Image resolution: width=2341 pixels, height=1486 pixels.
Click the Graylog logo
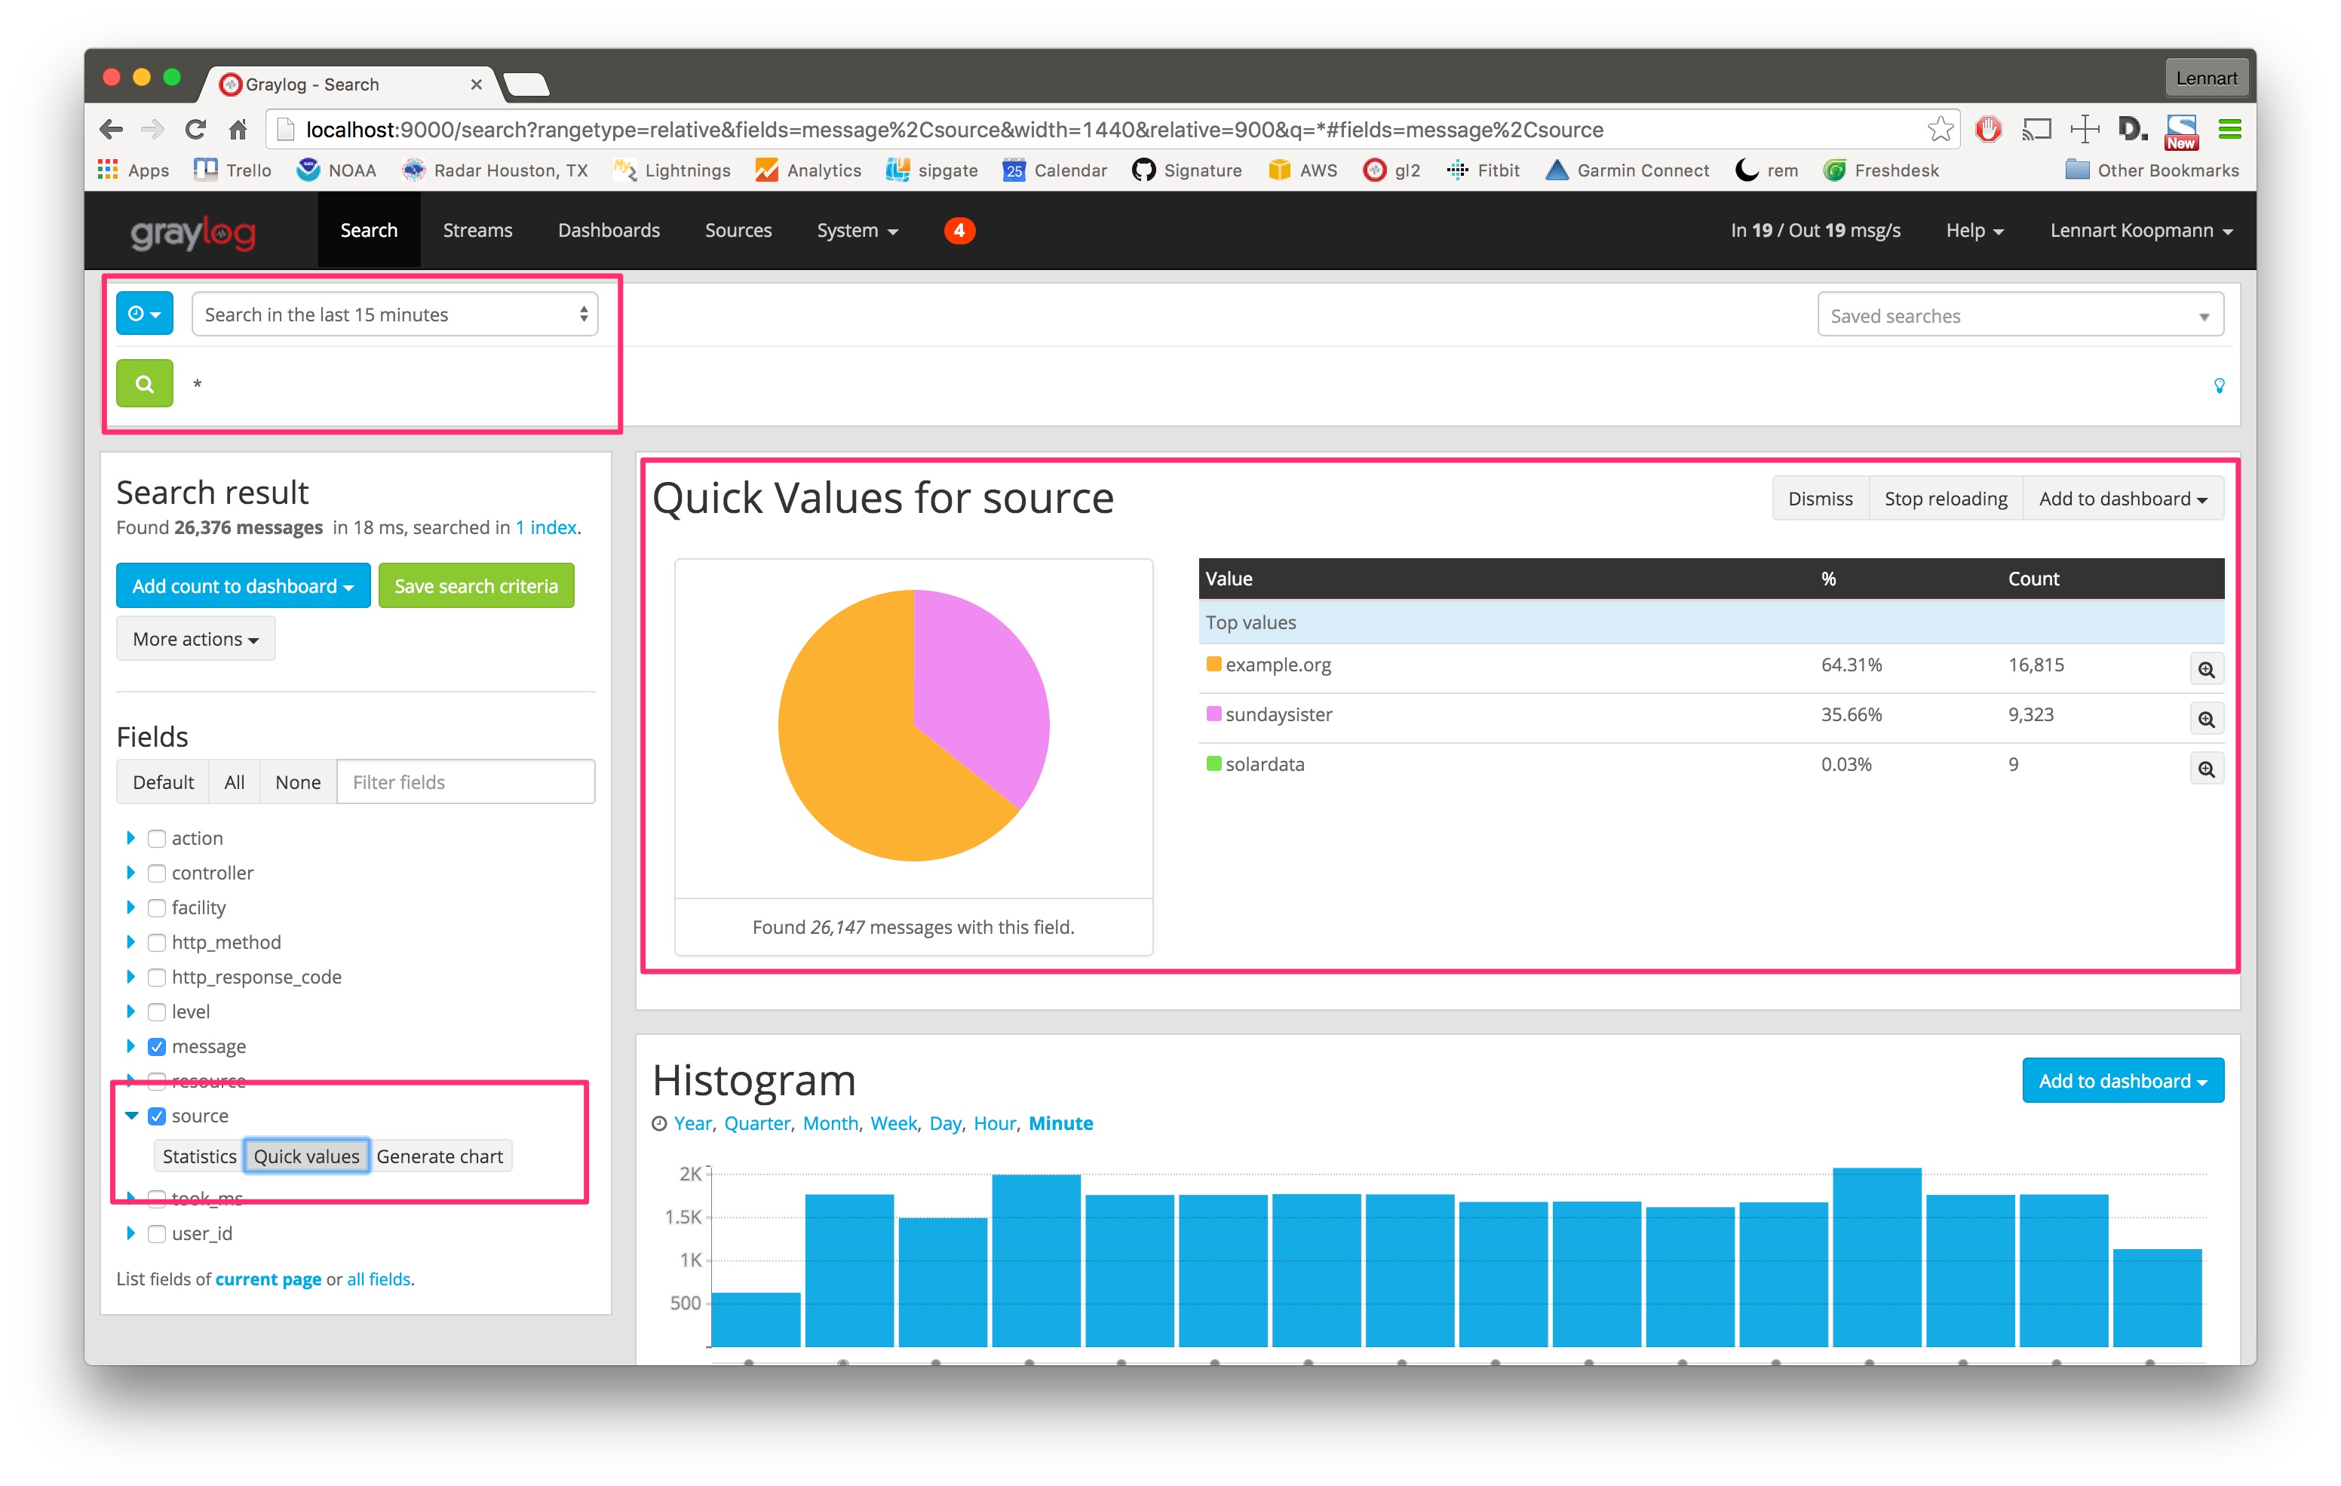pos(192,232)
